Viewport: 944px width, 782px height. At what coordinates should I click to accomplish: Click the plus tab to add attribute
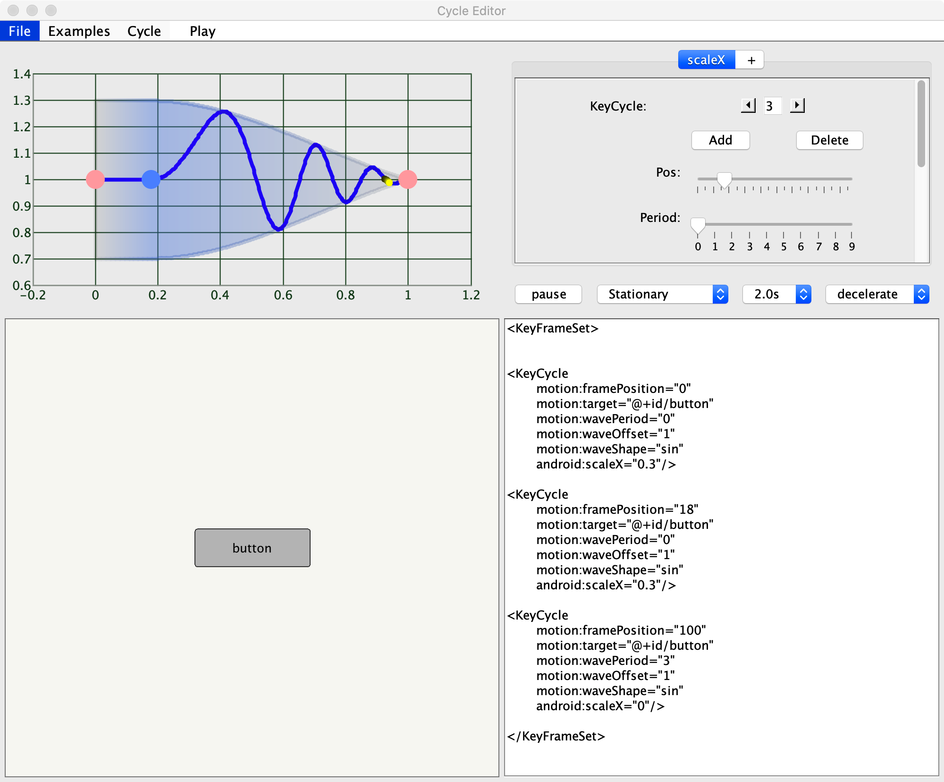point(751,60)
